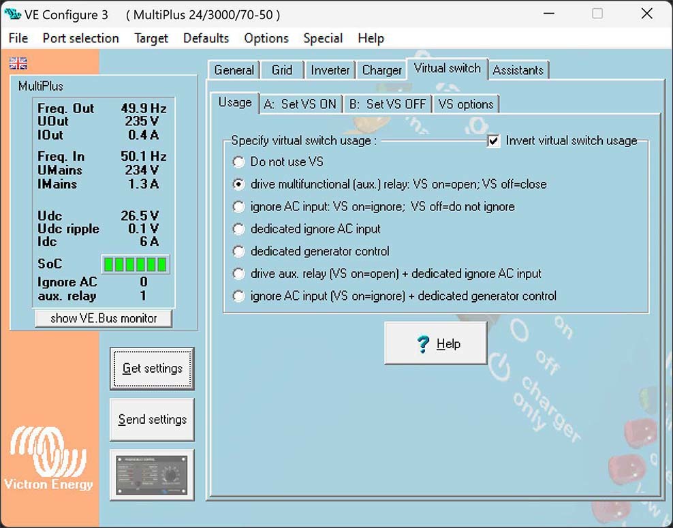The width and height of the screenshot is (673, 528).
Task: Select dedicated generator control option
Action: tap(238, 251)
